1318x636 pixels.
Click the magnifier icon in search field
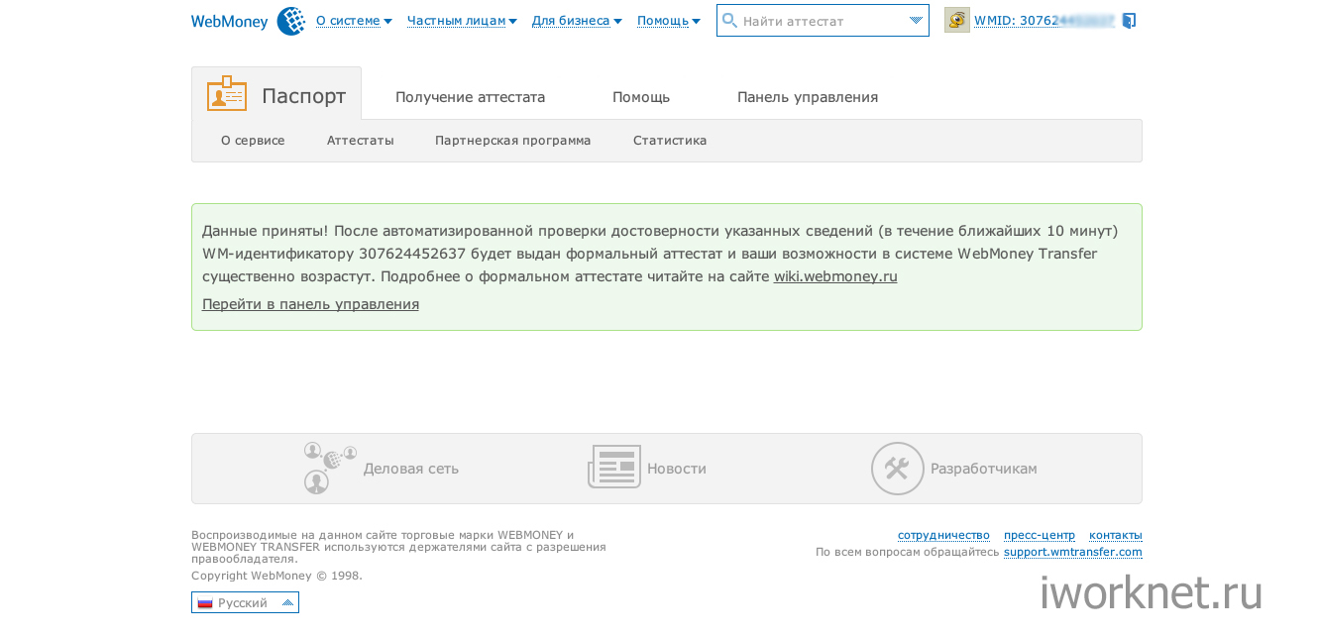(730, 21)
